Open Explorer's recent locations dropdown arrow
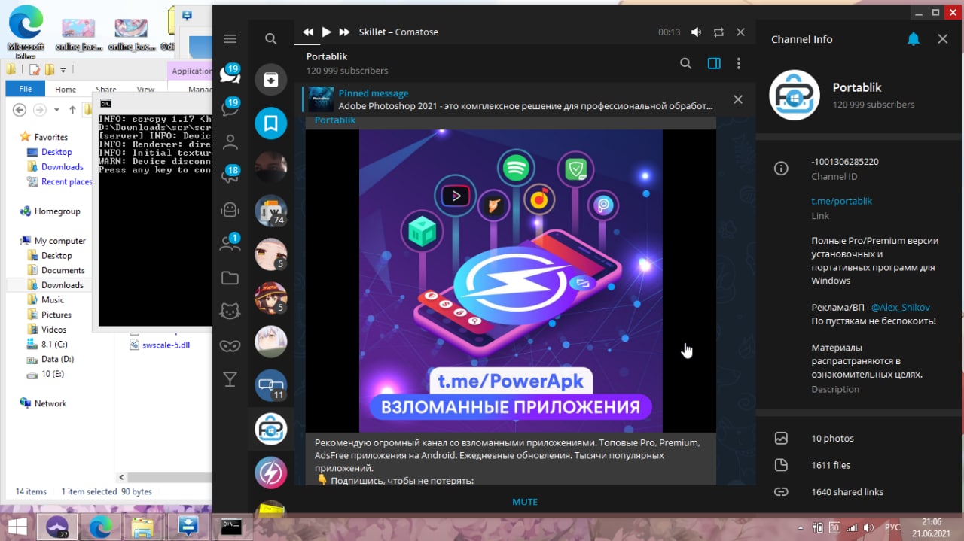This screenshot has height=541, width=964. [x=56, y=110]
